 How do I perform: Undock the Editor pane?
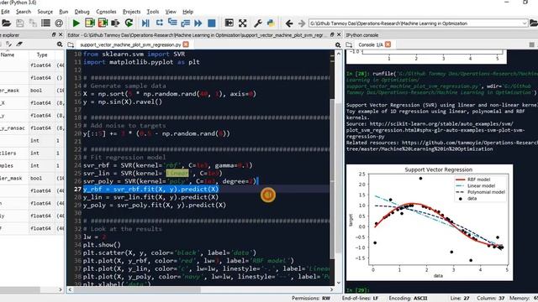tap(332, 34)
